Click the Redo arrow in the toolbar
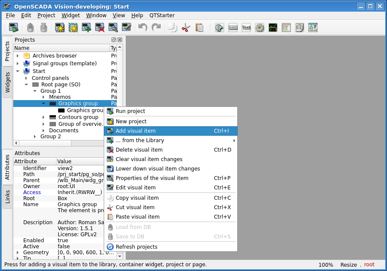Image resolution: width=387 pixels, height=271 pixels. 156,27
